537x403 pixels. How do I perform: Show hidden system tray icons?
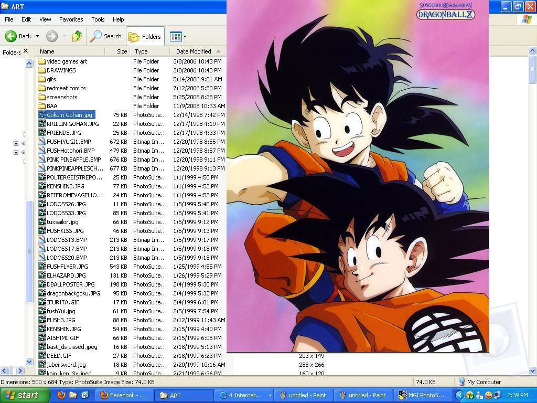tap(459, 396)
